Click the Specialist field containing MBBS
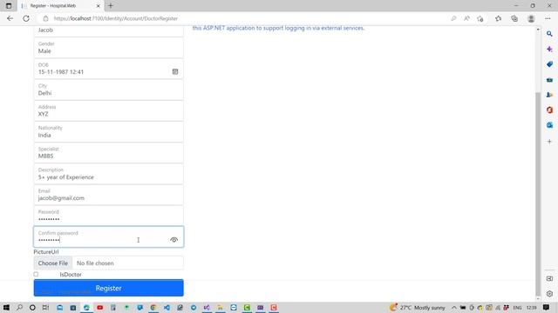The image size is (558, 313). tap(108, 153)
